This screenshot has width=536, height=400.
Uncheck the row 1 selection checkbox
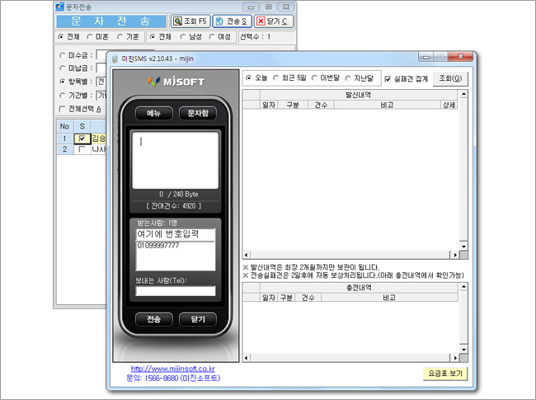tap(82, 138)
